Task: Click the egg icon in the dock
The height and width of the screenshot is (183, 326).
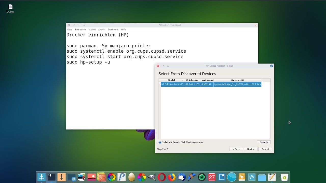Action: (x=131, y=177)
